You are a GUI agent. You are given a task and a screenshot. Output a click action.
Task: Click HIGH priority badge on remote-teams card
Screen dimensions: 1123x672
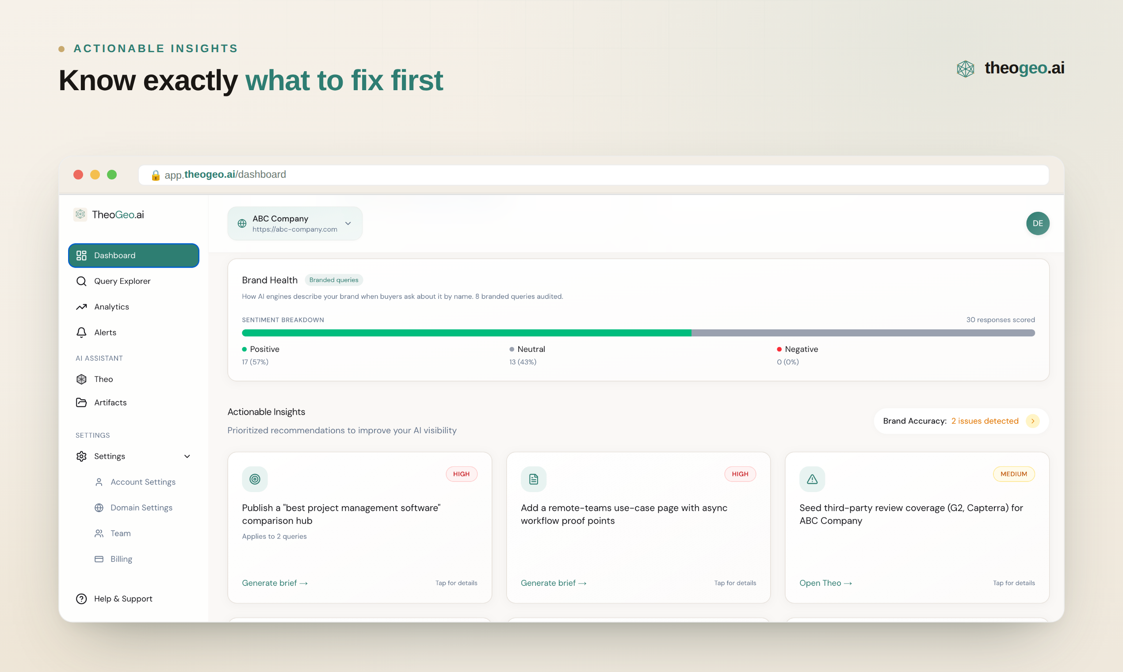pos(740,474)
